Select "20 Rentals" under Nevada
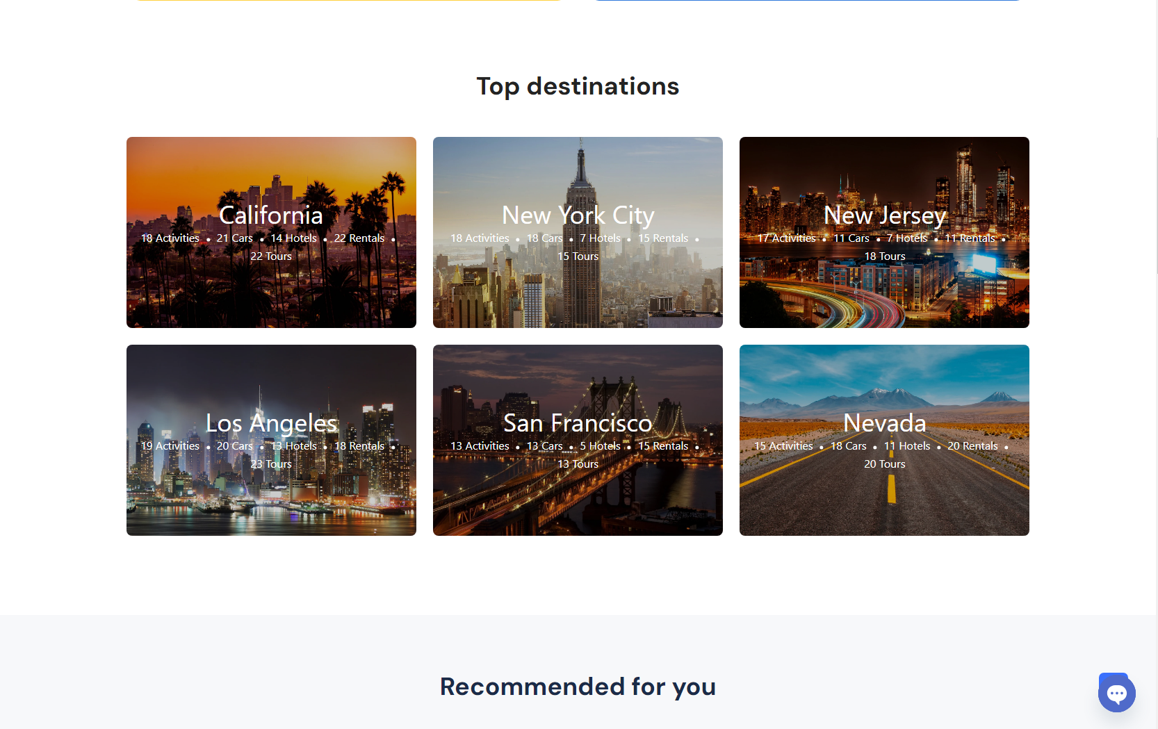1158x729 pixels. click(972, 446)
